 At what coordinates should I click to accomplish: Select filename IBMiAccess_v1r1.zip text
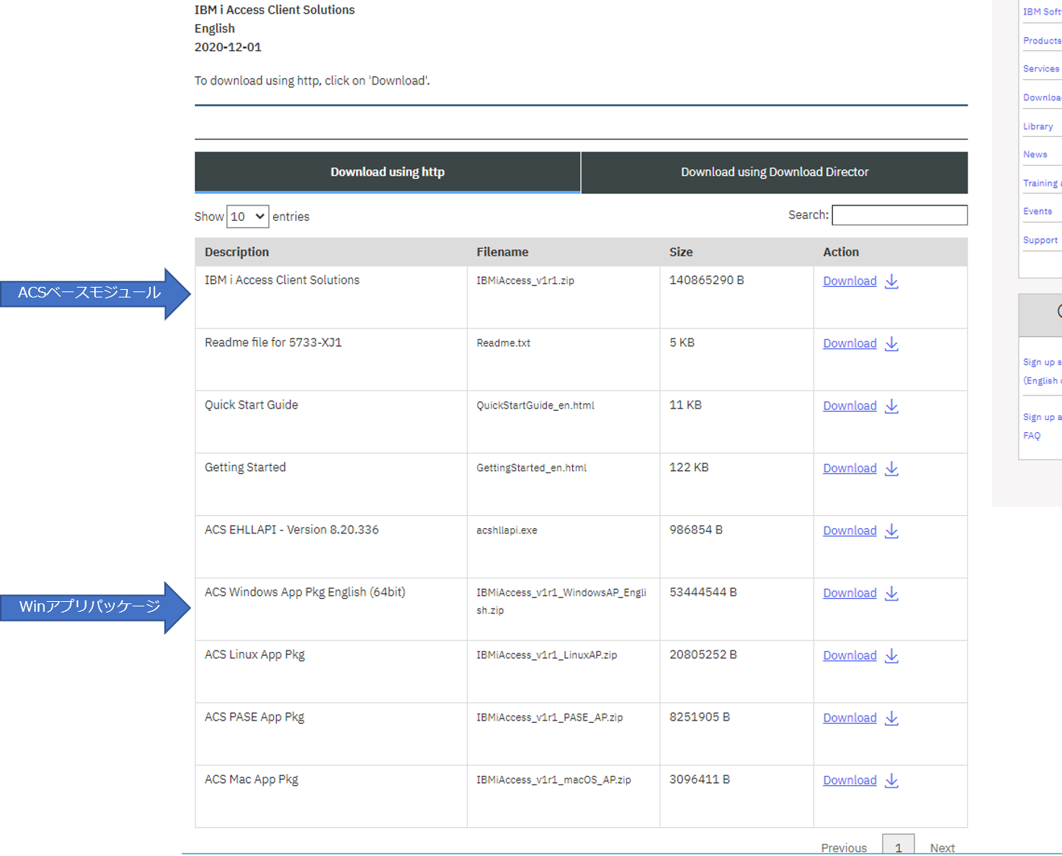(526, 281)
